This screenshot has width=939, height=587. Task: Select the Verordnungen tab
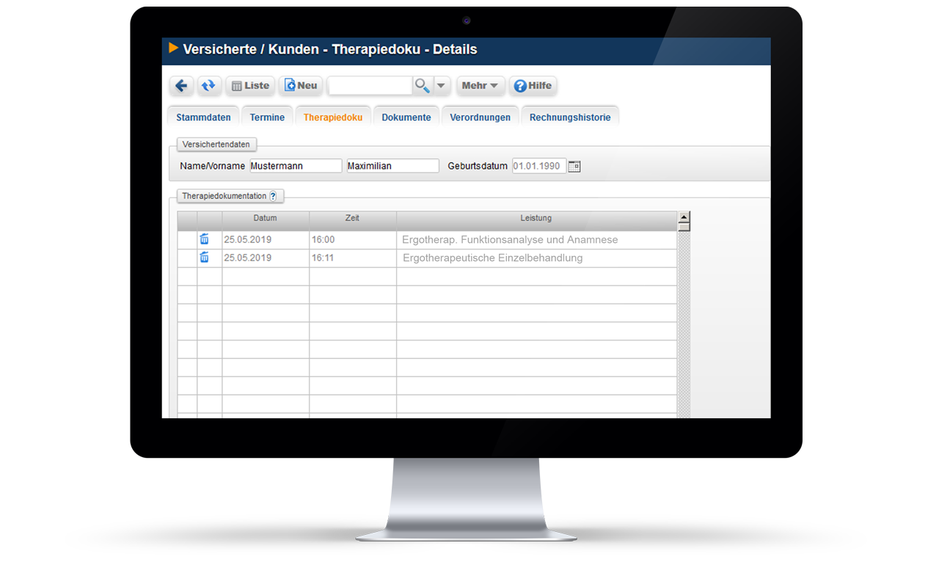coord(480,117)
